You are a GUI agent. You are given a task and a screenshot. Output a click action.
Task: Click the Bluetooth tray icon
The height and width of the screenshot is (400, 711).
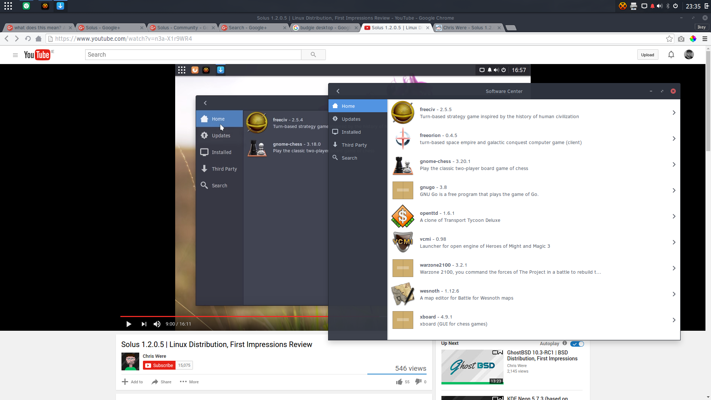[x=668, y=6]
